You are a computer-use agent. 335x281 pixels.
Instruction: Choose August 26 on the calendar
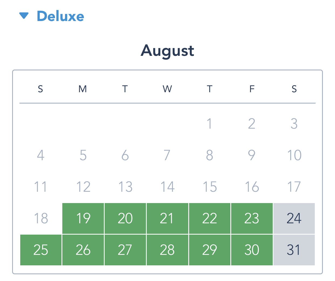click(x=83, y=250)
